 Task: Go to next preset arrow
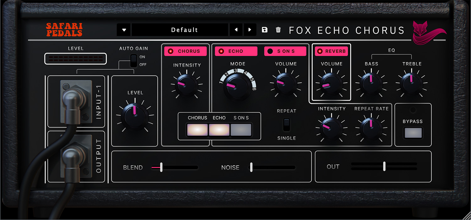click(250, 30)
